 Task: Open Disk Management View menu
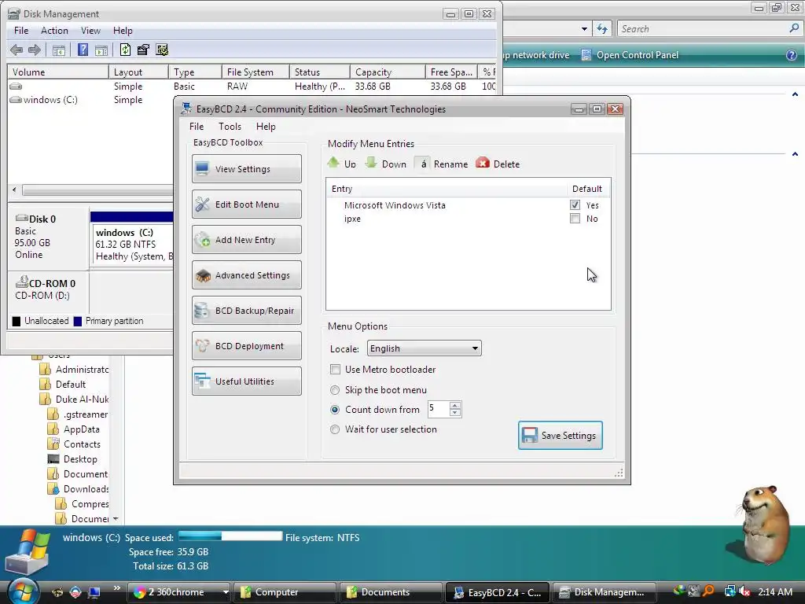[x=90, y=31]
